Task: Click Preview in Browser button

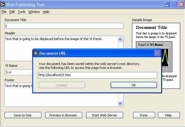Action: click(63, 115)
